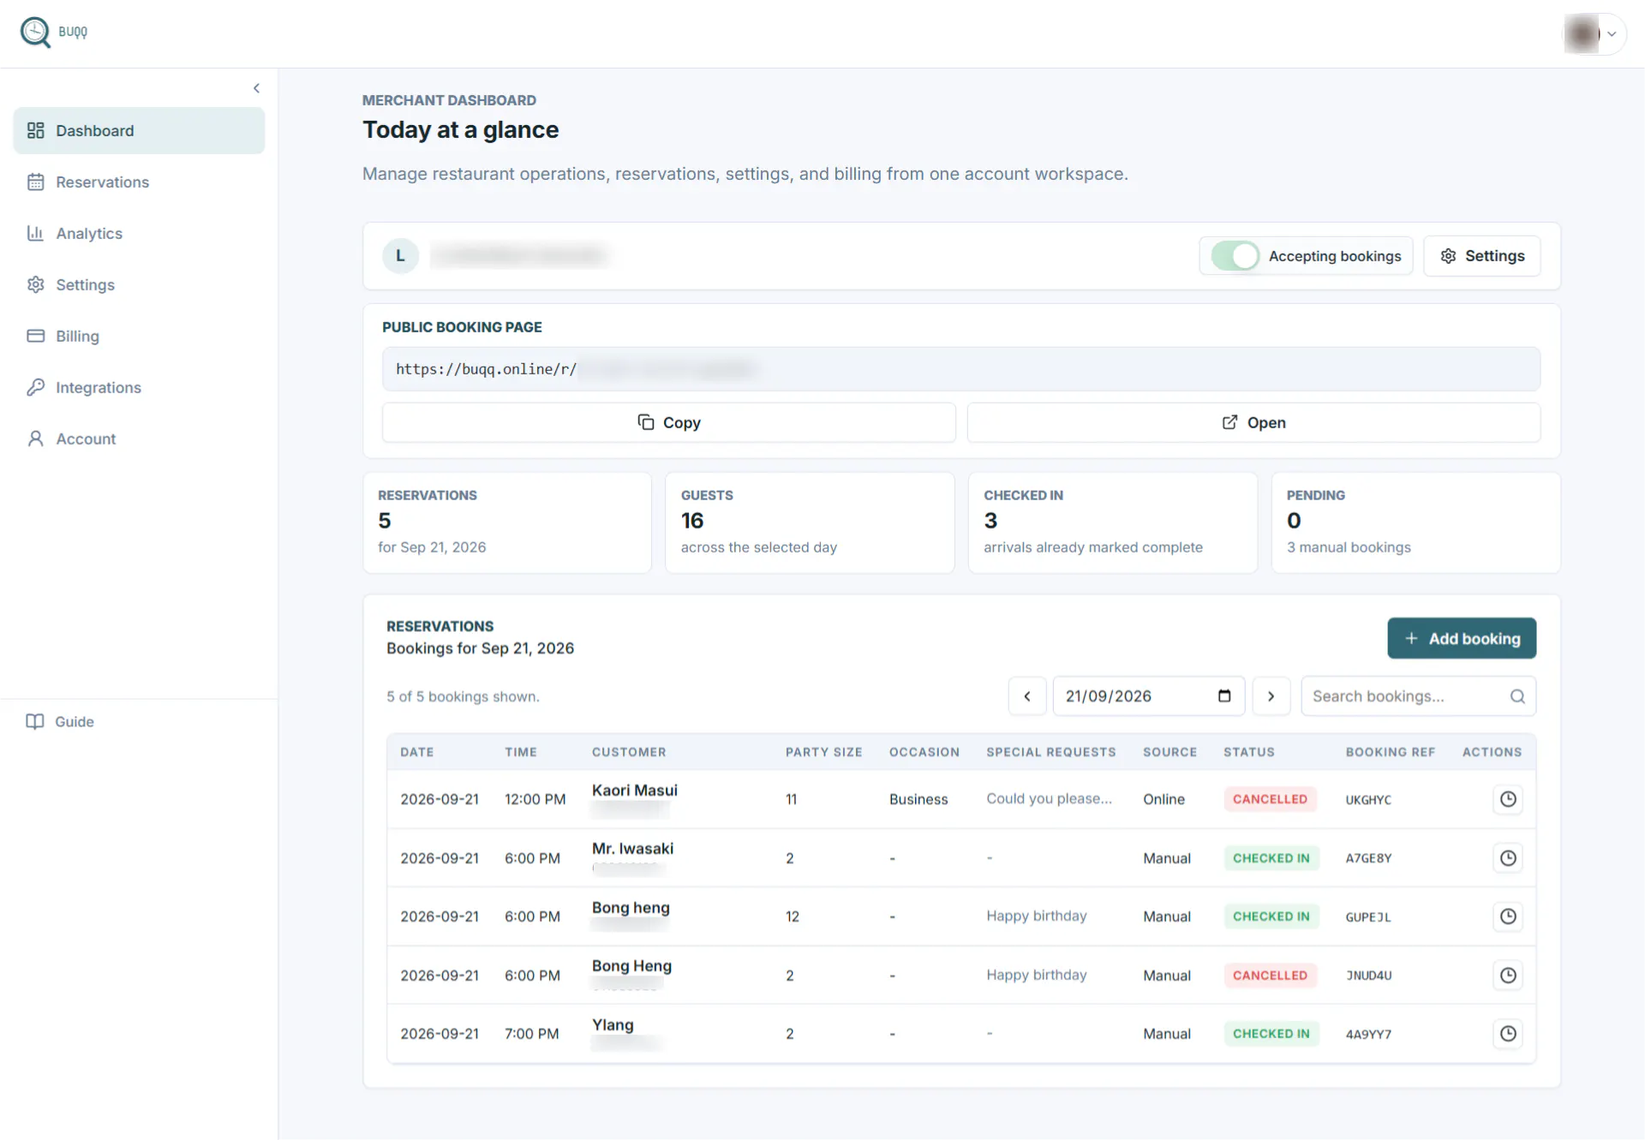Open the public booking page
Image resolution: width=1645 pixels, height=1140 pixels.
[1253, 422]
